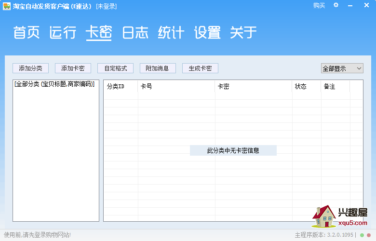This screenshot has height=241, width=376.
Task: Expand the 全部显示 filter dropdown
Action: pos(342,68)
